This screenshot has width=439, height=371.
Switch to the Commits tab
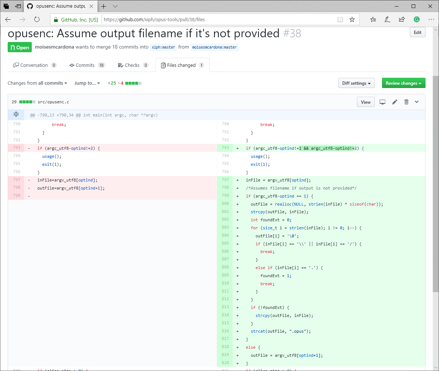(x=87, y=65)
